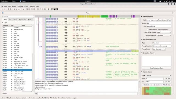Click the redo circular arrow icon

coord(11,9)
